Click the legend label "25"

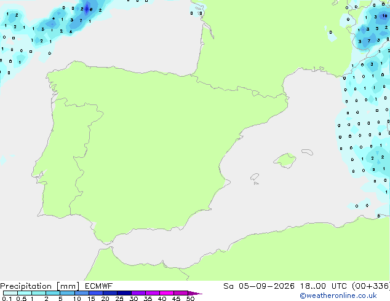119,299
